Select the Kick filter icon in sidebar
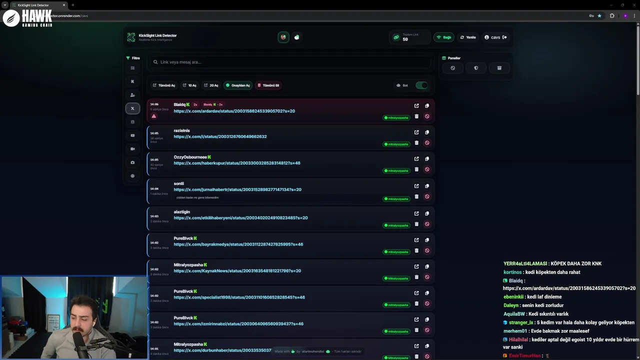640x360 pixels. (x=132, y=81)
